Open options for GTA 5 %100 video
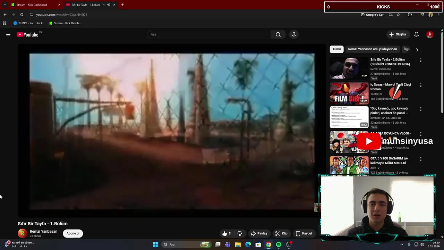The image size is (444, 250). (421, 159)
